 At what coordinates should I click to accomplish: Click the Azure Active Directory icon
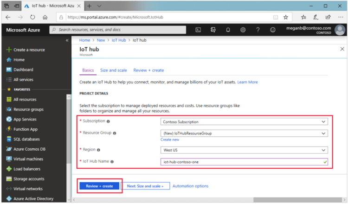tap(9, 199)
